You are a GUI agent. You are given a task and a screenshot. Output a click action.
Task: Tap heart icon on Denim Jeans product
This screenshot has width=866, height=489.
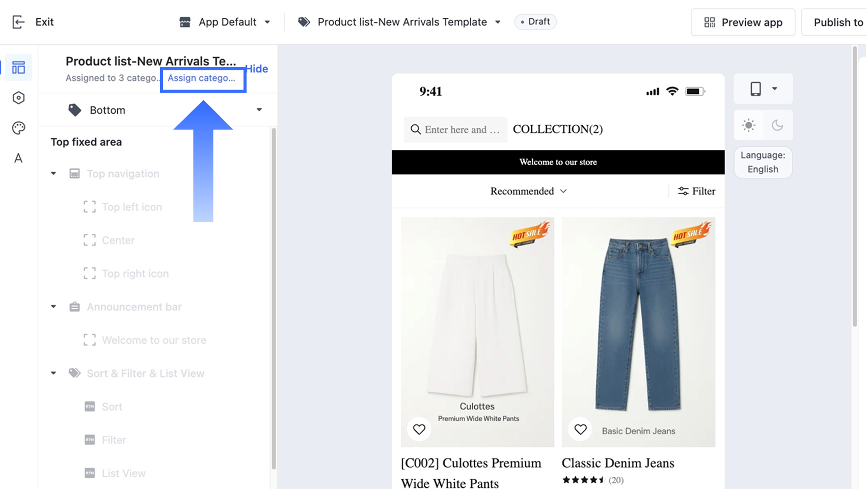[580, 429]
